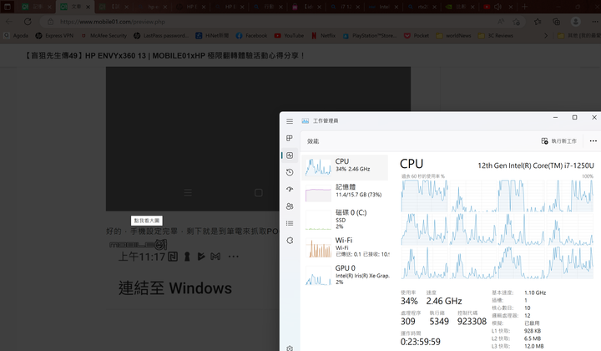Switch to the i7 12 search tab

tap(346, 7)
